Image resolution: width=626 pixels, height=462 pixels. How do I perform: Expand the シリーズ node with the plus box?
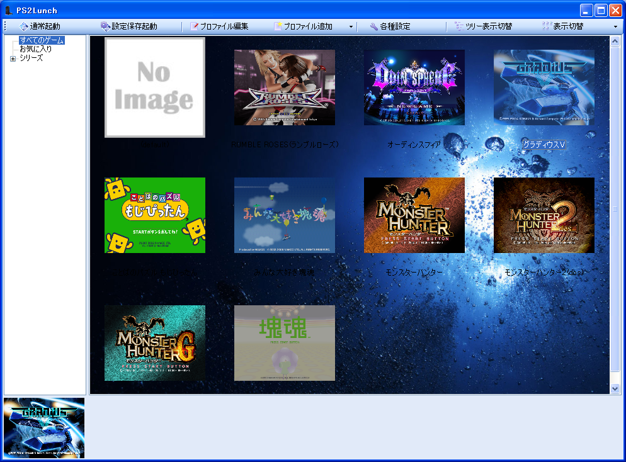[x=13, y=59]
